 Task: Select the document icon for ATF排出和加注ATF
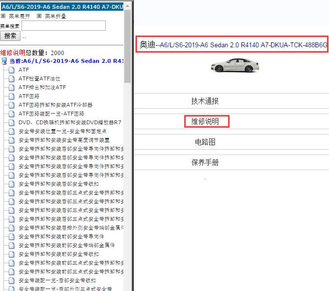(12, 87)
